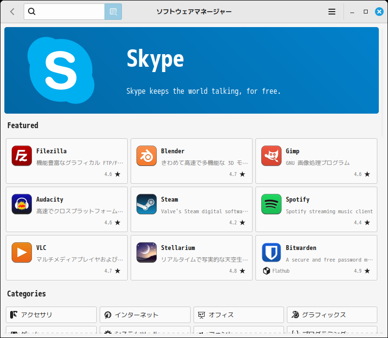
Task: Click the Spotify title text
Action: click(298, 200)
